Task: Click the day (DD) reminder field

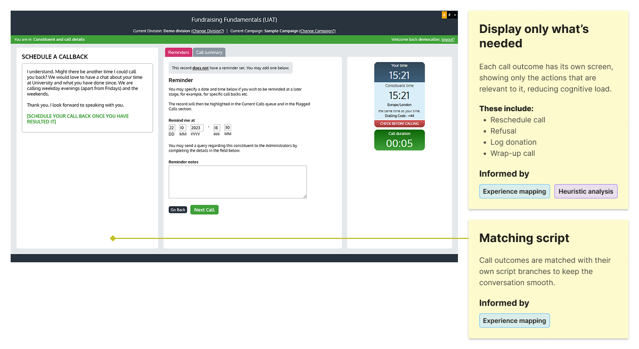Action: (x=171, y=128)
